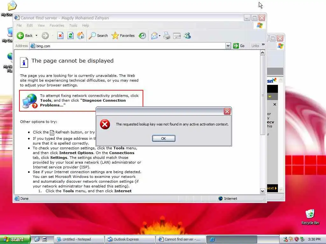The image size is (326, 244).
Task: Click the IE page icon in title bar
Action: pyautogui.click(x=17, y=18)
